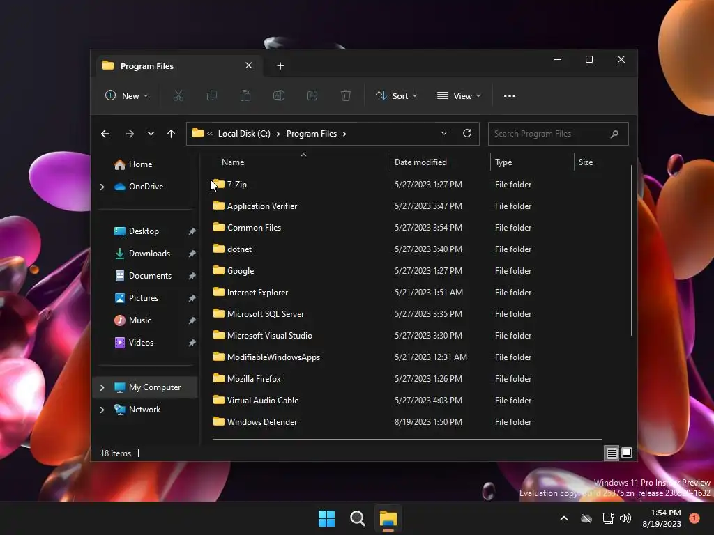Screen dimensions: 714x535
Task: Close the Program Files tab
Action: pyautogui.click(x=249, y=65)
